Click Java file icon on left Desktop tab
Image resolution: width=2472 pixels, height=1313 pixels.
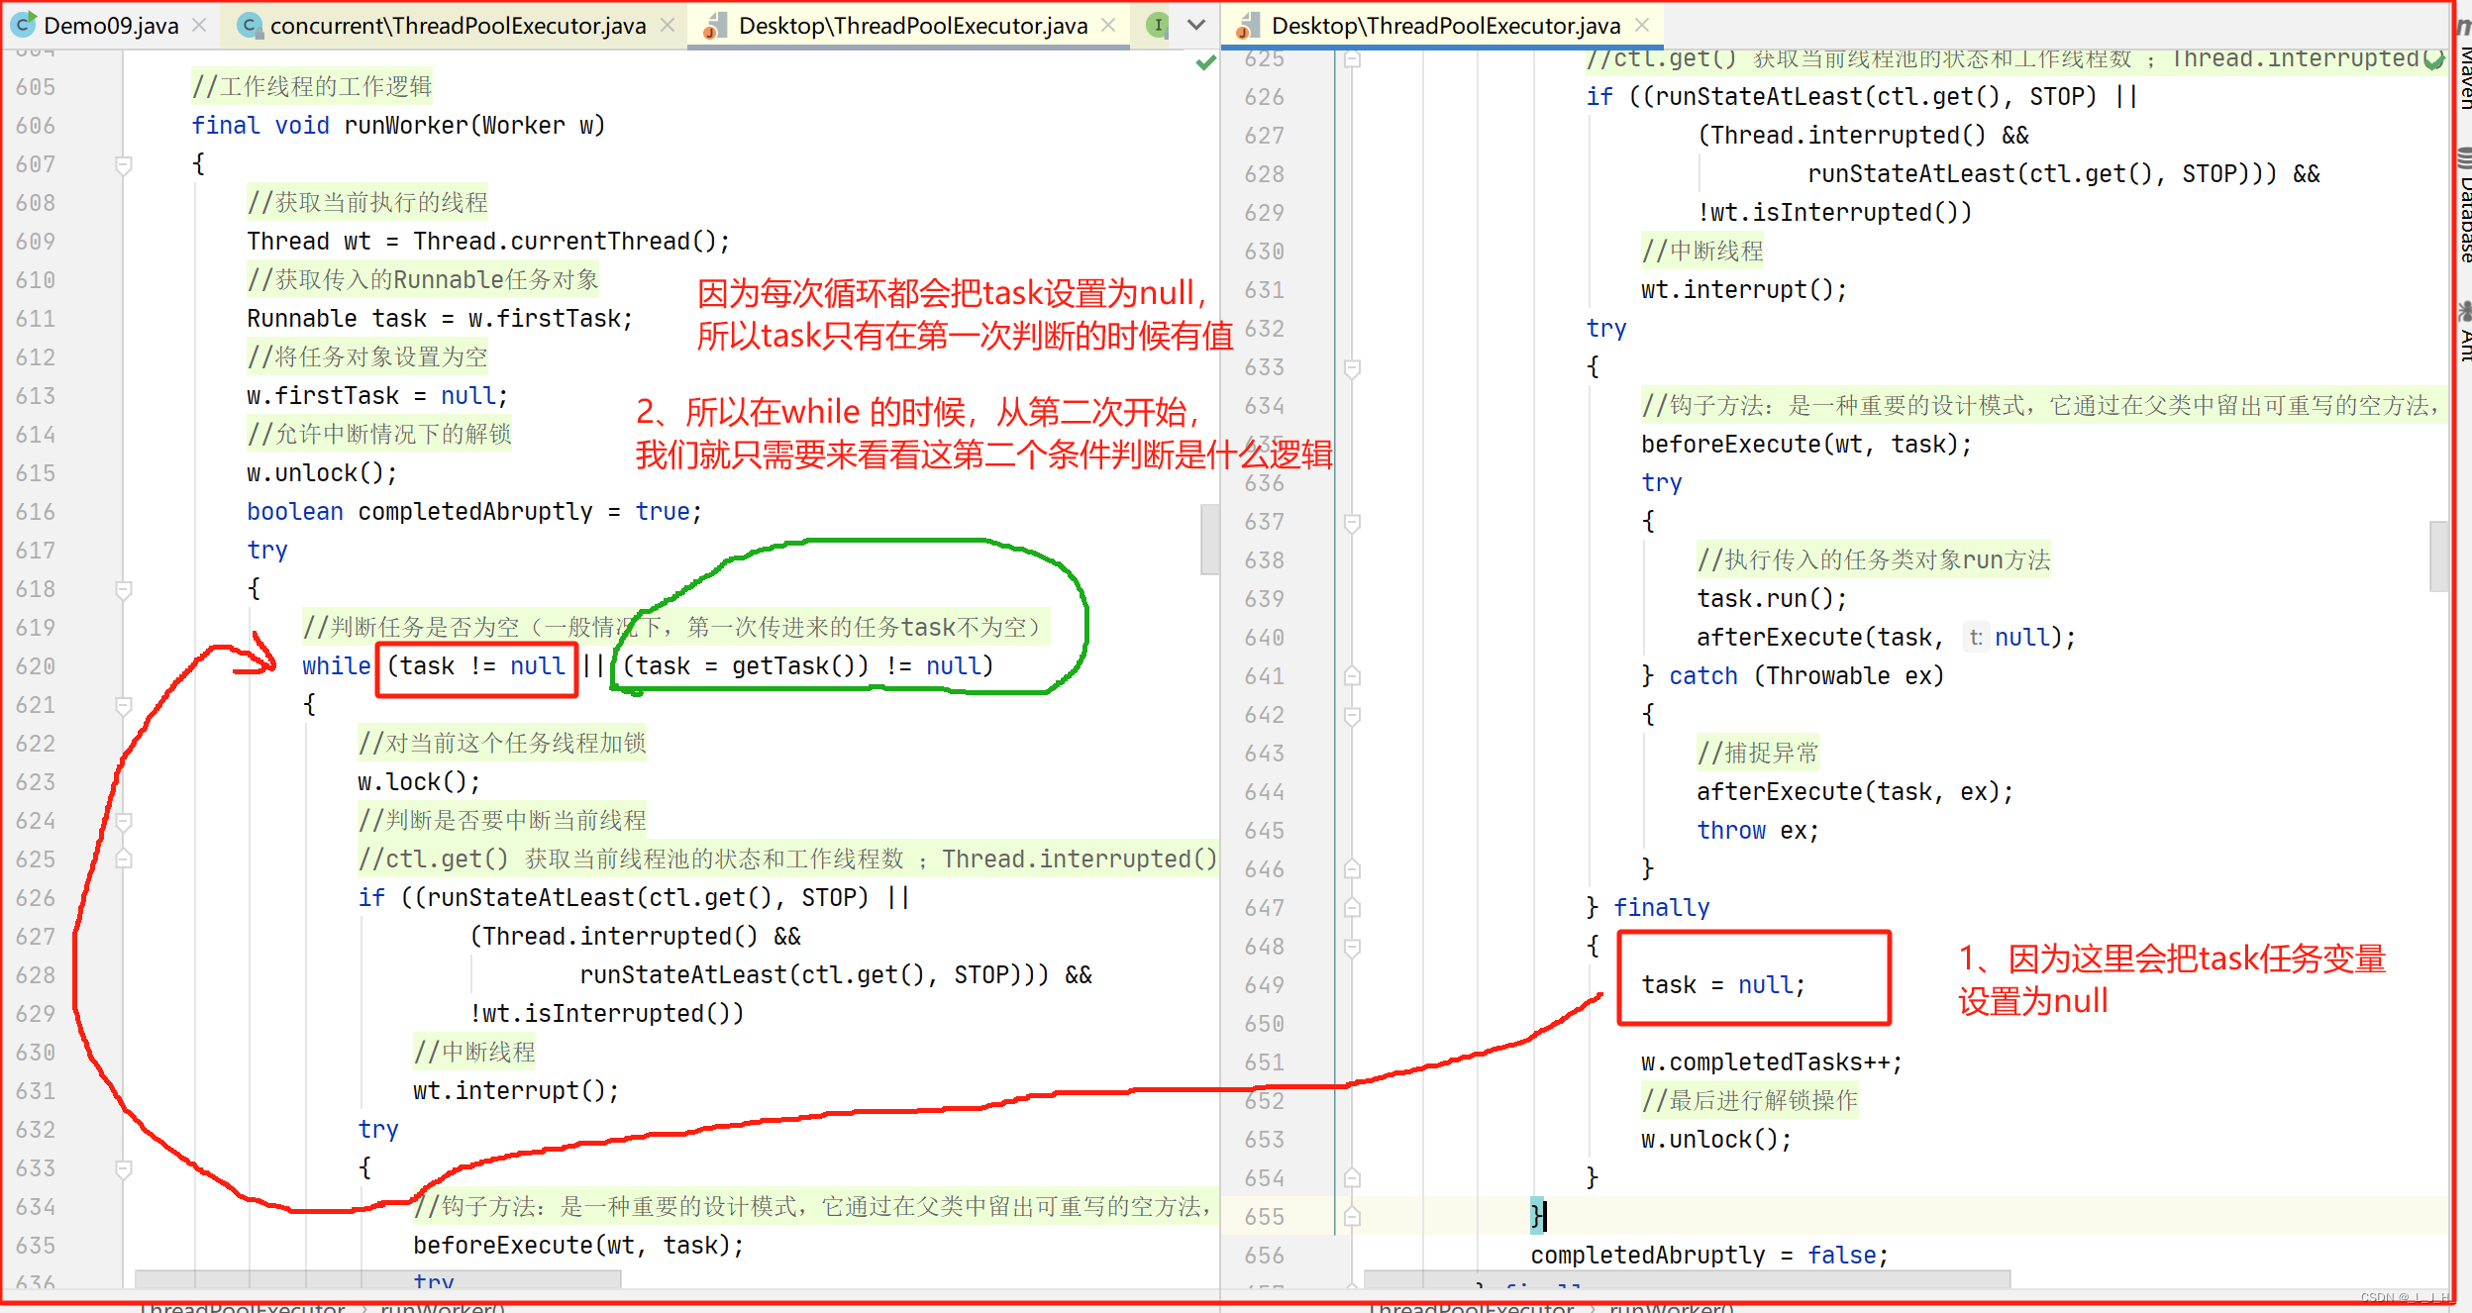coord(716,26)
